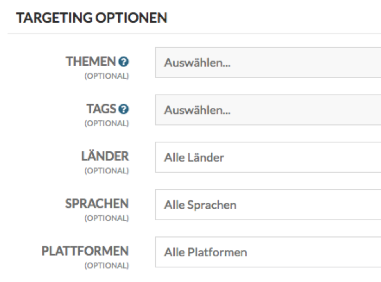This screenshot has width=381, height=282.
Task: Click "(OPTIONAL)" text under THEMEN
Action: pyautogui.click(x=107, y=76)
